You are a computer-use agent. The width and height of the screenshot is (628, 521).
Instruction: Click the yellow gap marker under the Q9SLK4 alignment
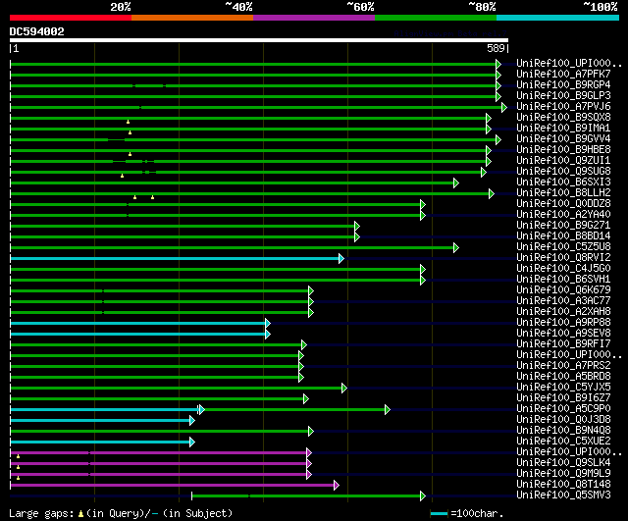pos(18,467)
